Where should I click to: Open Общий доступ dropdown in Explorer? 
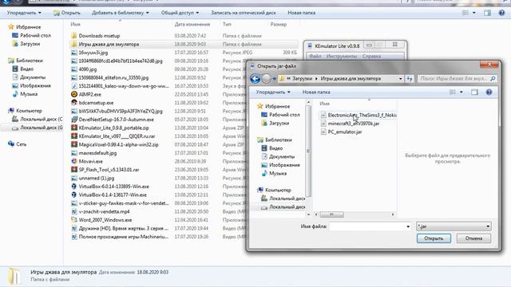point(180,13)
